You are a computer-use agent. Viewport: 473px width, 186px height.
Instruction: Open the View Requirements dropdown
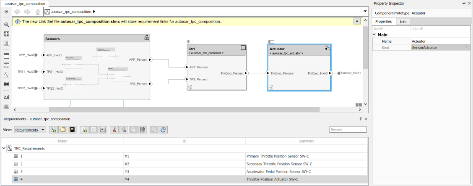(30, 130)
